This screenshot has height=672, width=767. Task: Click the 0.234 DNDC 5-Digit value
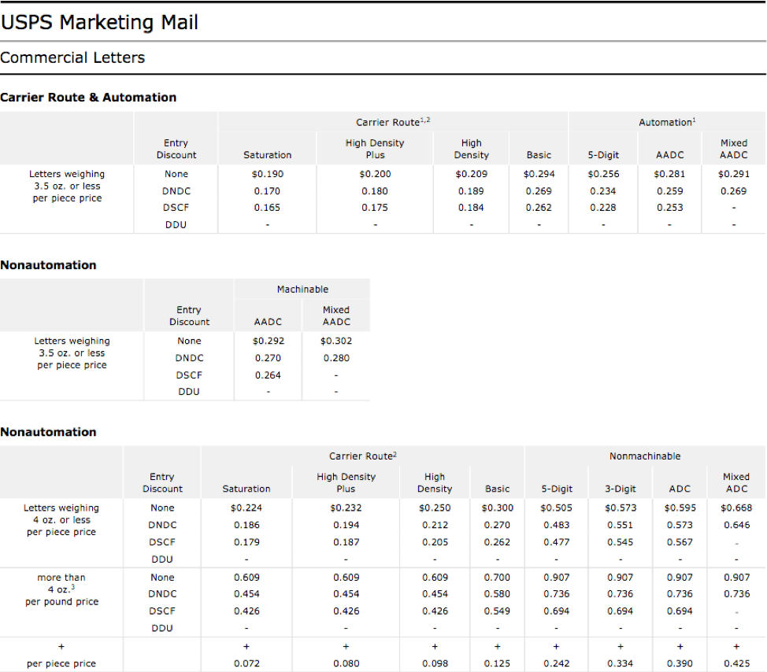pos(603,191)
